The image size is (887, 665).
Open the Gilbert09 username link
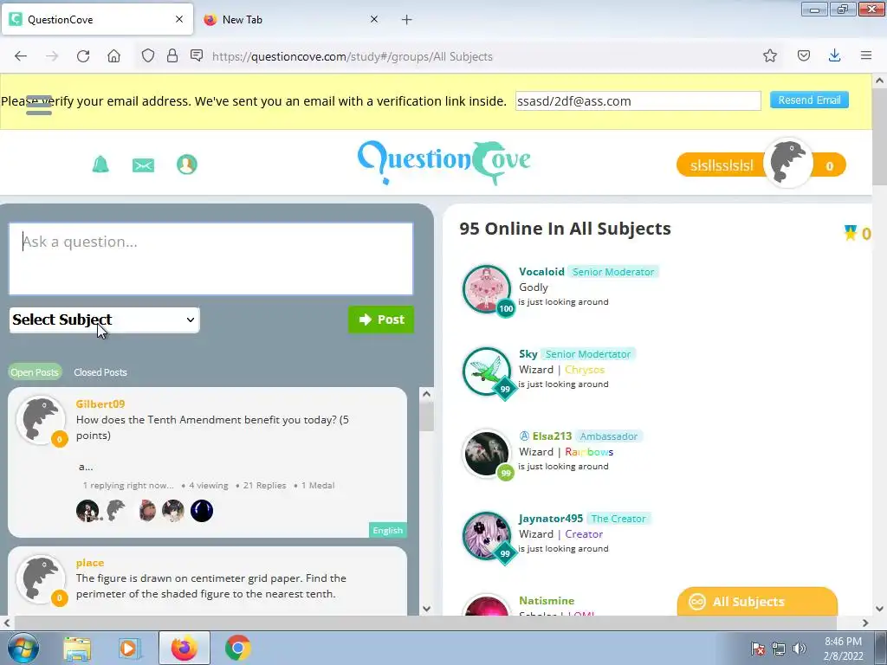click(x=100, y=404)
